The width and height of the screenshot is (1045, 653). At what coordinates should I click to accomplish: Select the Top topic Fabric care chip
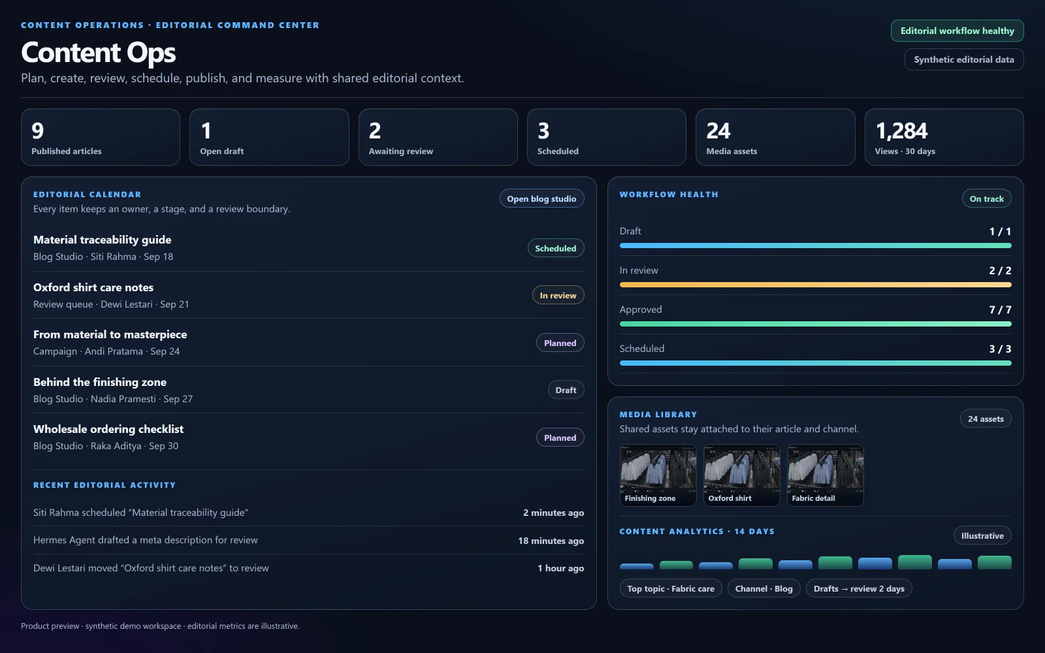(671, 588)
